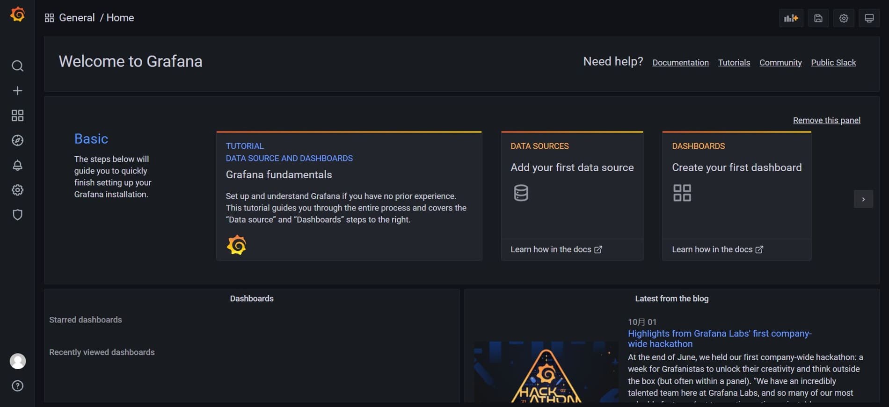Open the Dashboards grid sidebar icon
889x407 pixels.
[x=17, y=116]
